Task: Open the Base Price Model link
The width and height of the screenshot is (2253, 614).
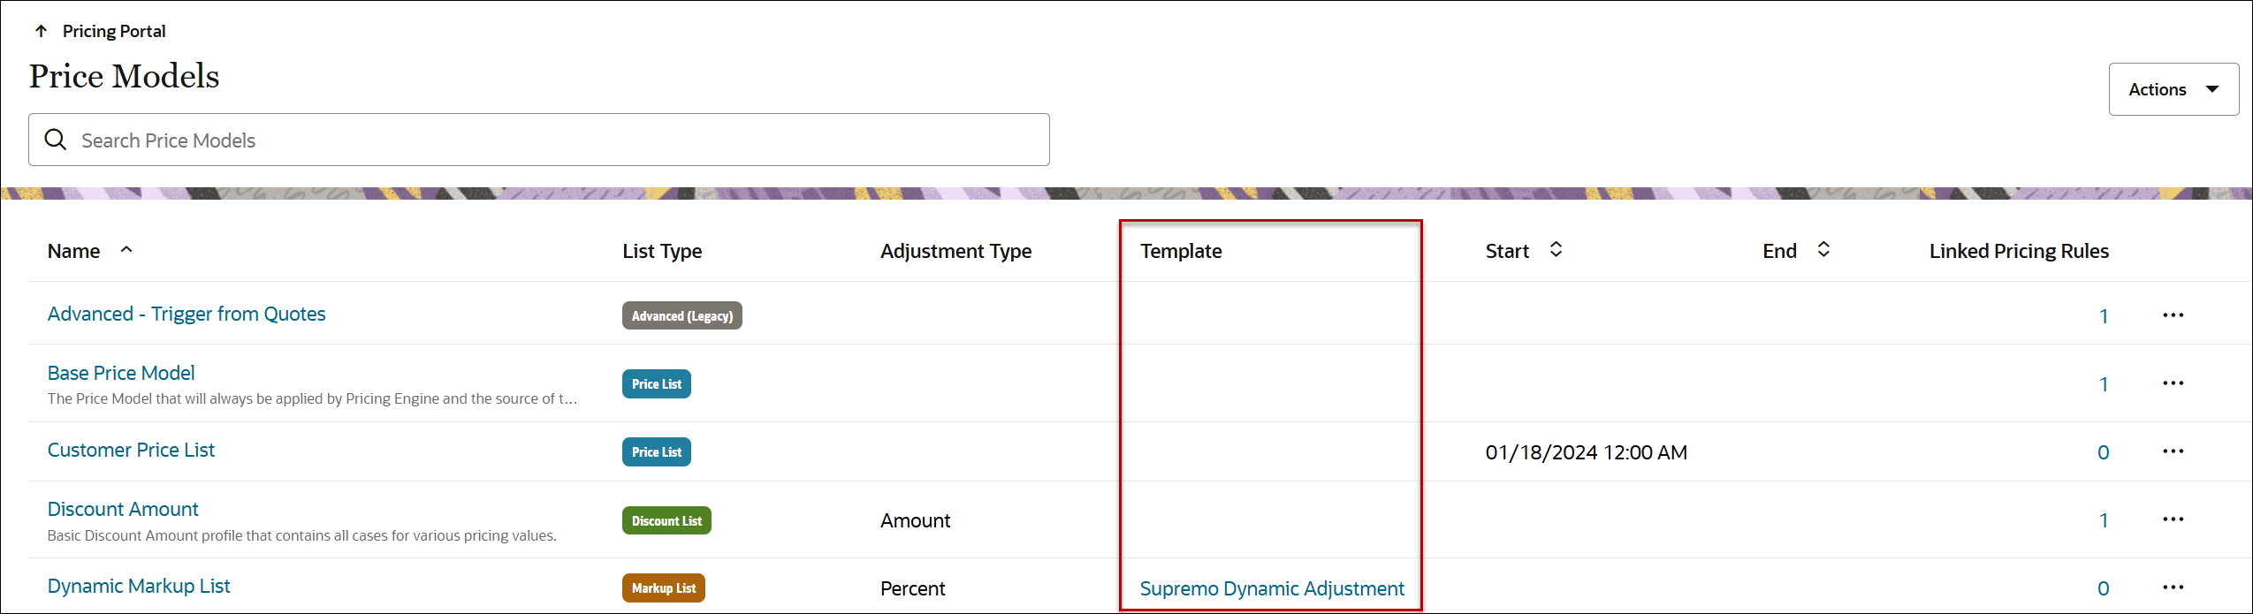Action: click(x=121, y=373)
